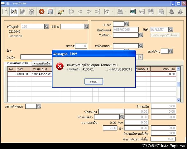
Task: Click the รหัสลูกค้า field showing 150
Action: pos(33,26)
